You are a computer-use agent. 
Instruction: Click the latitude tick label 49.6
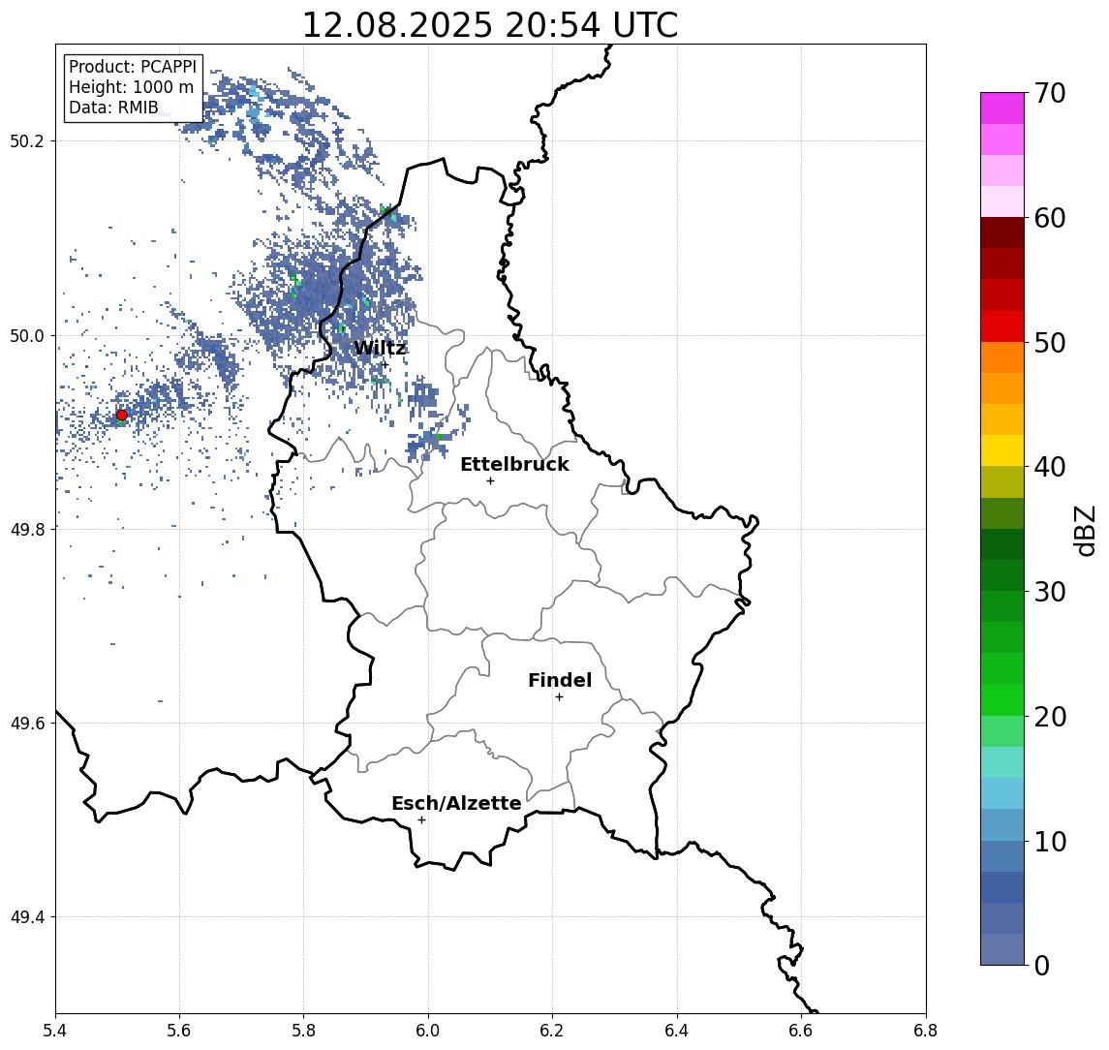[27, 724]
